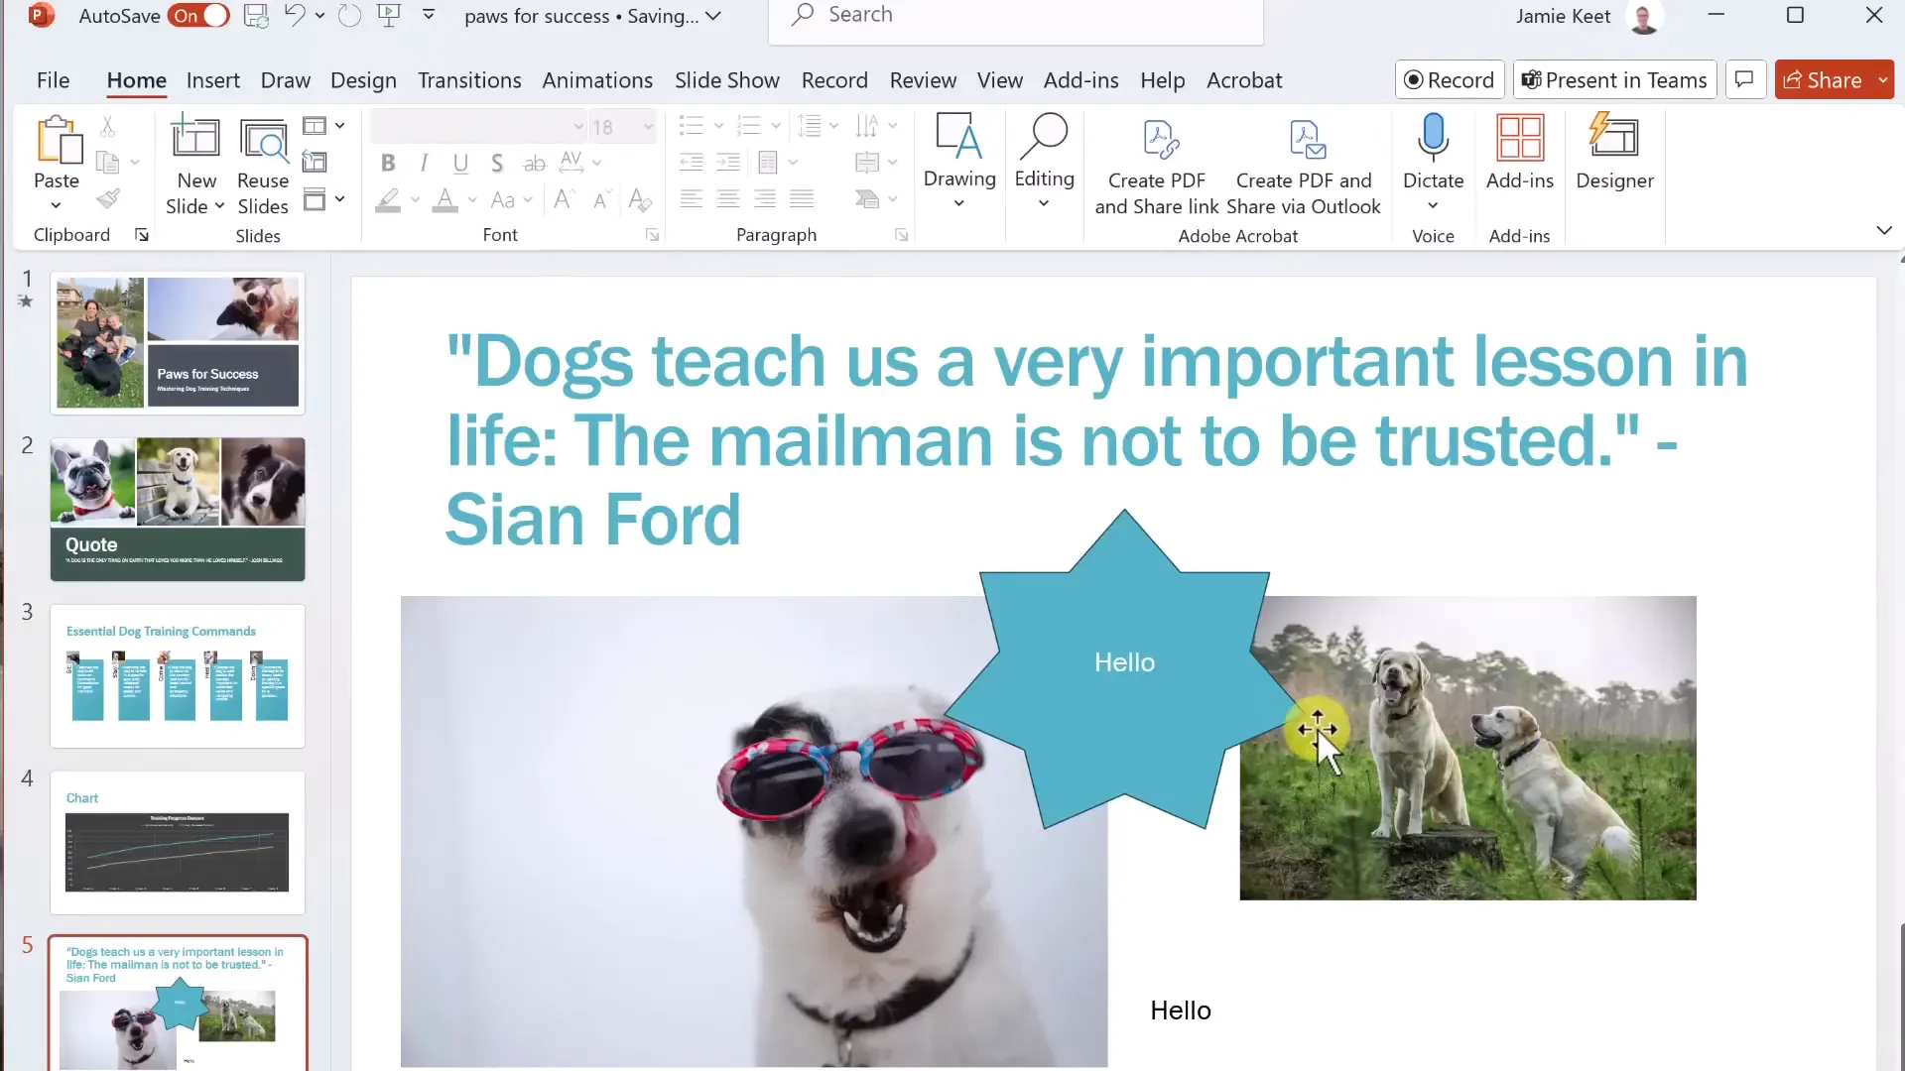
Task: Click the Paste clipboard icon
Action: (x=59, y=139)
